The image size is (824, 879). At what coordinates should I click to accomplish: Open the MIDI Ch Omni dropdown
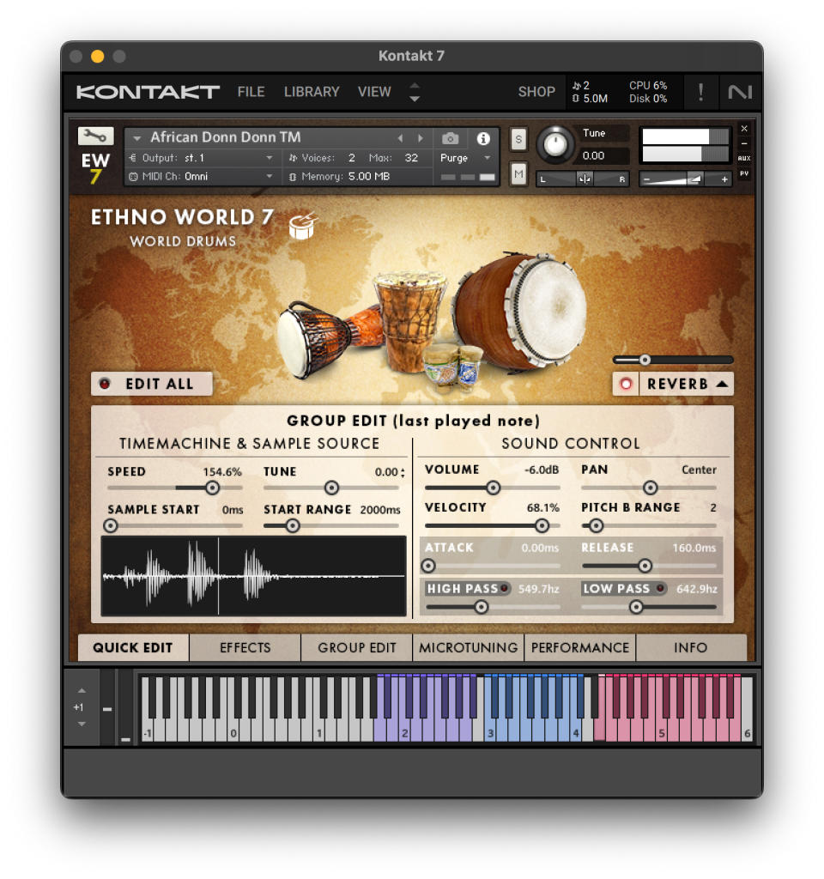(269, 177)
